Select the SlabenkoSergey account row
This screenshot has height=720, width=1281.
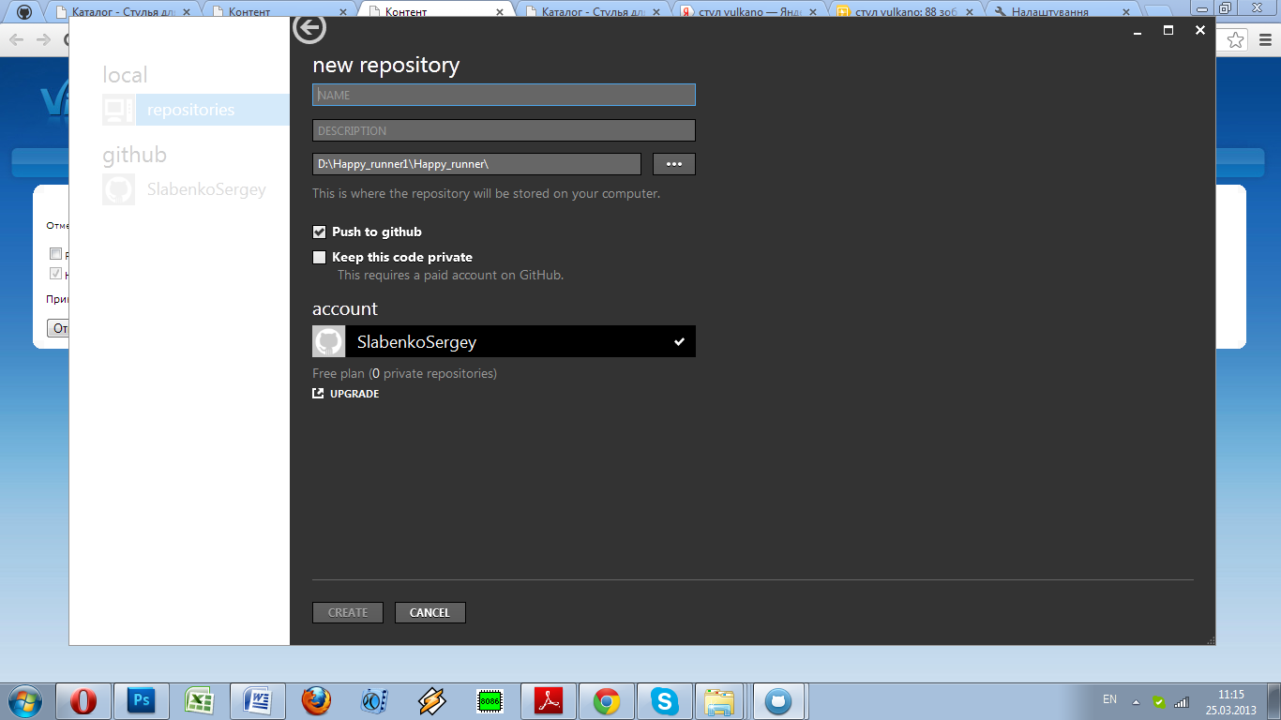504,341
